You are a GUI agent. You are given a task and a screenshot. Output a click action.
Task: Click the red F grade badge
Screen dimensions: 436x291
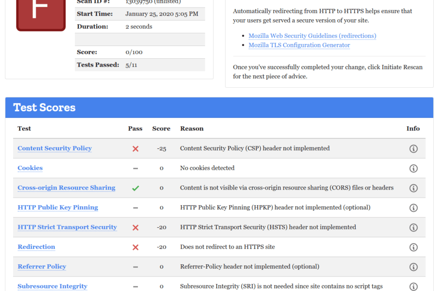pyautogui.click(x=41, y=13)
